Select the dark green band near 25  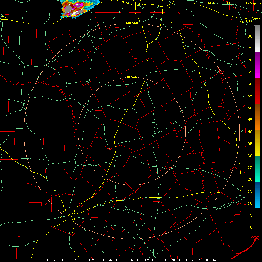257,162
